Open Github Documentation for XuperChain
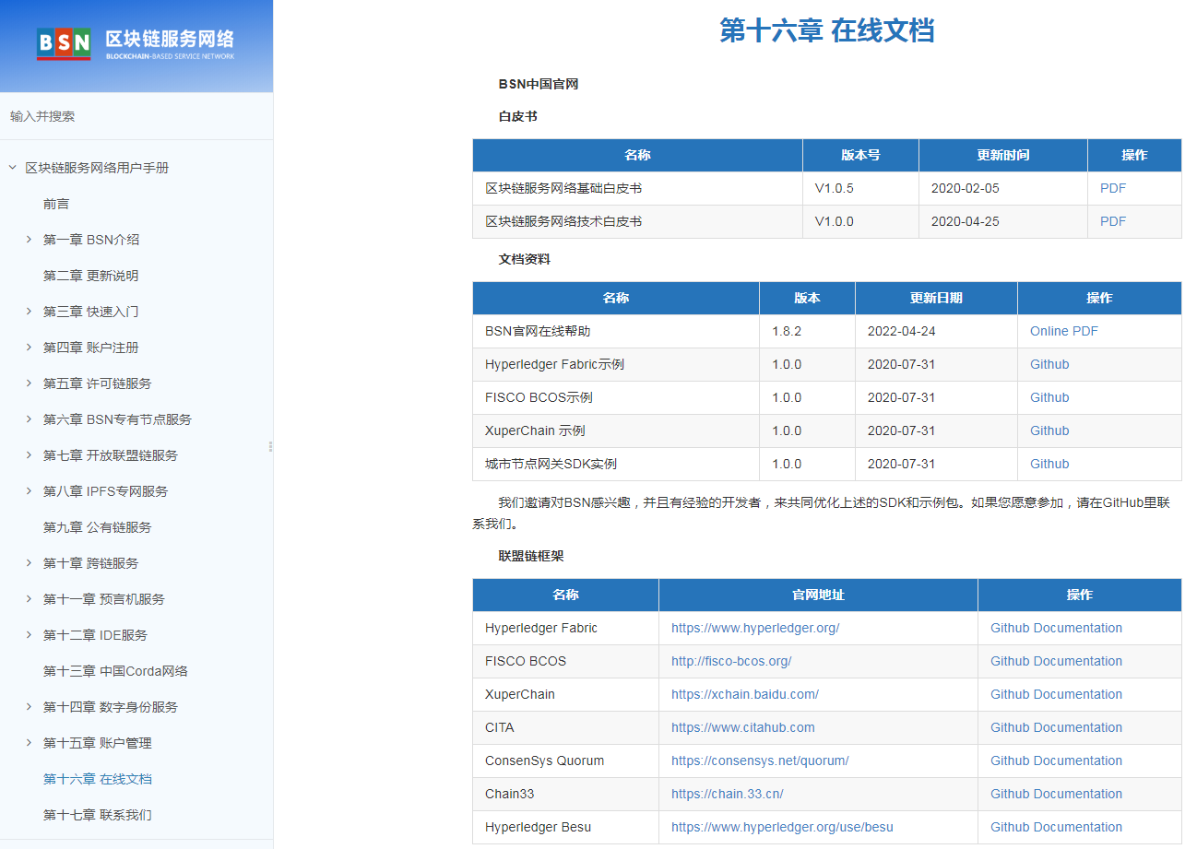The image size is (1197, 849). pyautogui.click(x=1056, y=694)
